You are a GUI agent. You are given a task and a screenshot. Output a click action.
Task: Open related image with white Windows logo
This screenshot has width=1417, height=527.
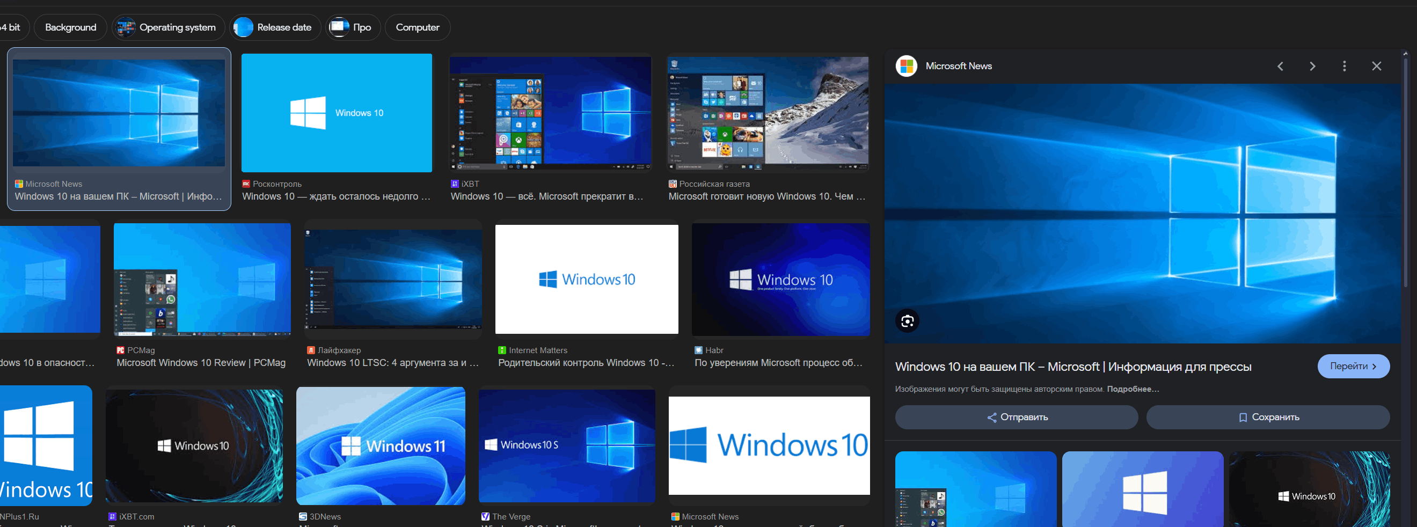pos(1143,489)
